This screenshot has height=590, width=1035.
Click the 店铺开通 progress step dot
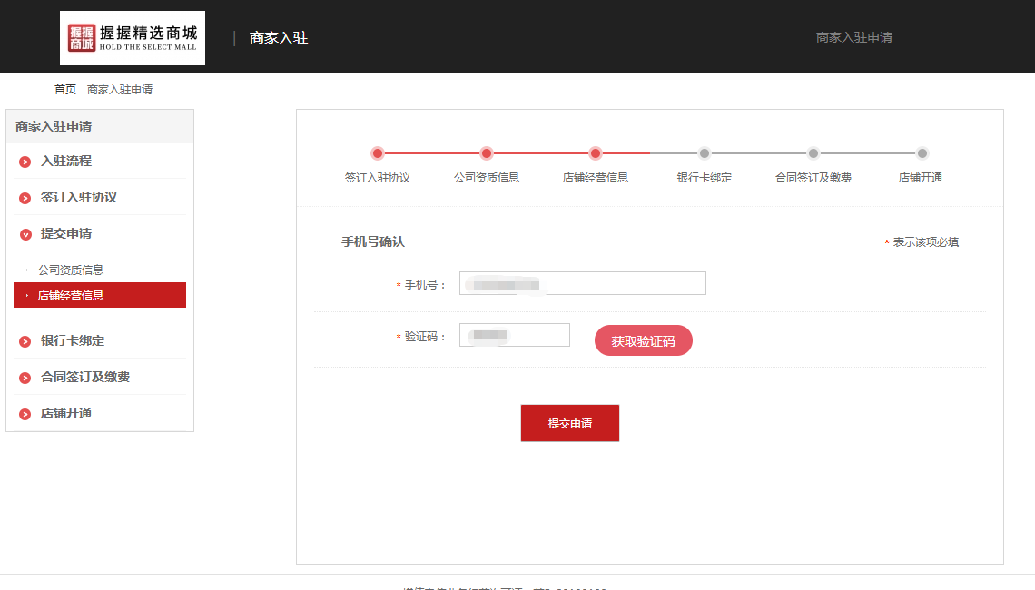(922, 153)
